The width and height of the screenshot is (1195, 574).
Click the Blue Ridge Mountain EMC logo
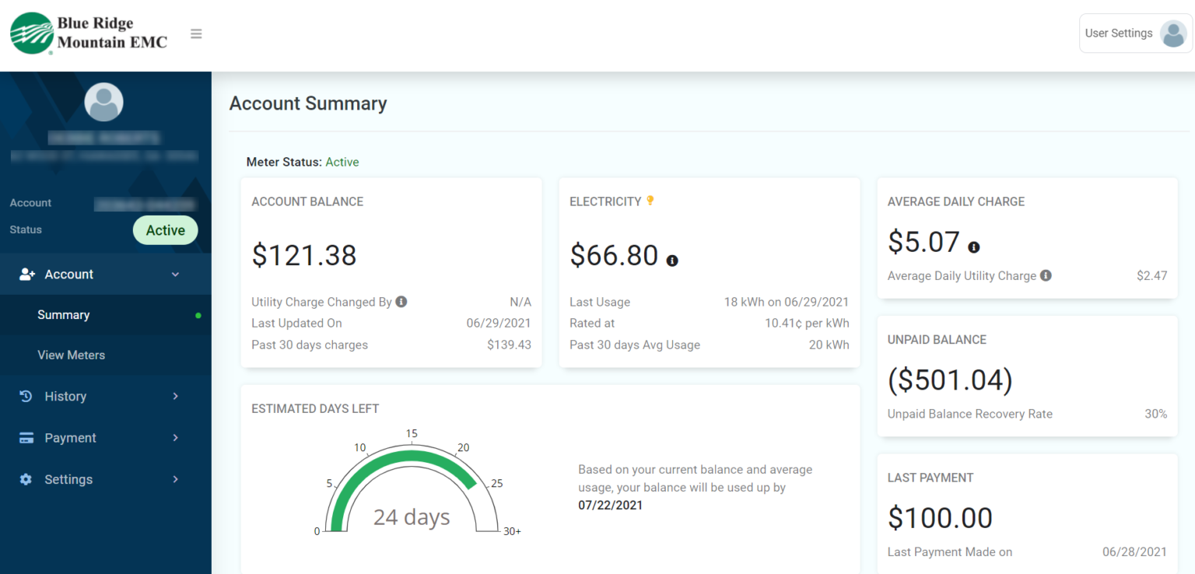tap(88, 33)
